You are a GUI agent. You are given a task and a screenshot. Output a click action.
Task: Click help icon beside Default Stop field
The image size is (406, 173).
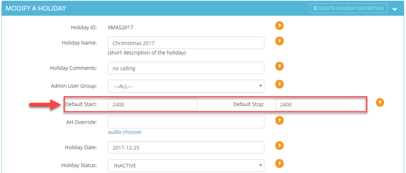point(380,102)
